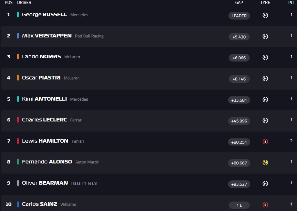Click Oliver Bearman's hard tyre icon
297x211 pixels.
click(x=265, y=184)
